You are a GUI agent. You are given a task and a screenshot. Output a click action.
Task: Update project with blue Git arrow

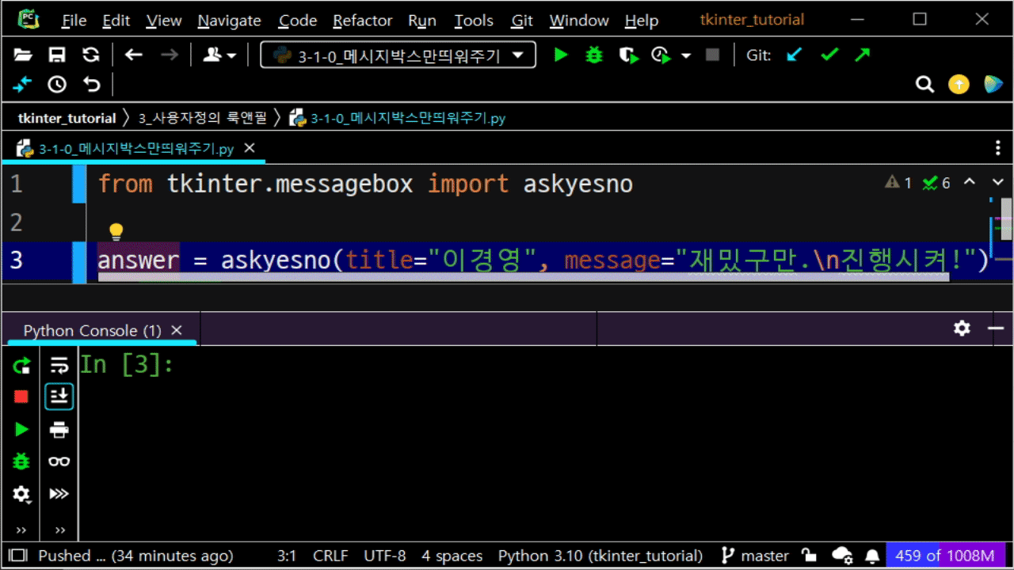[794, 55]
